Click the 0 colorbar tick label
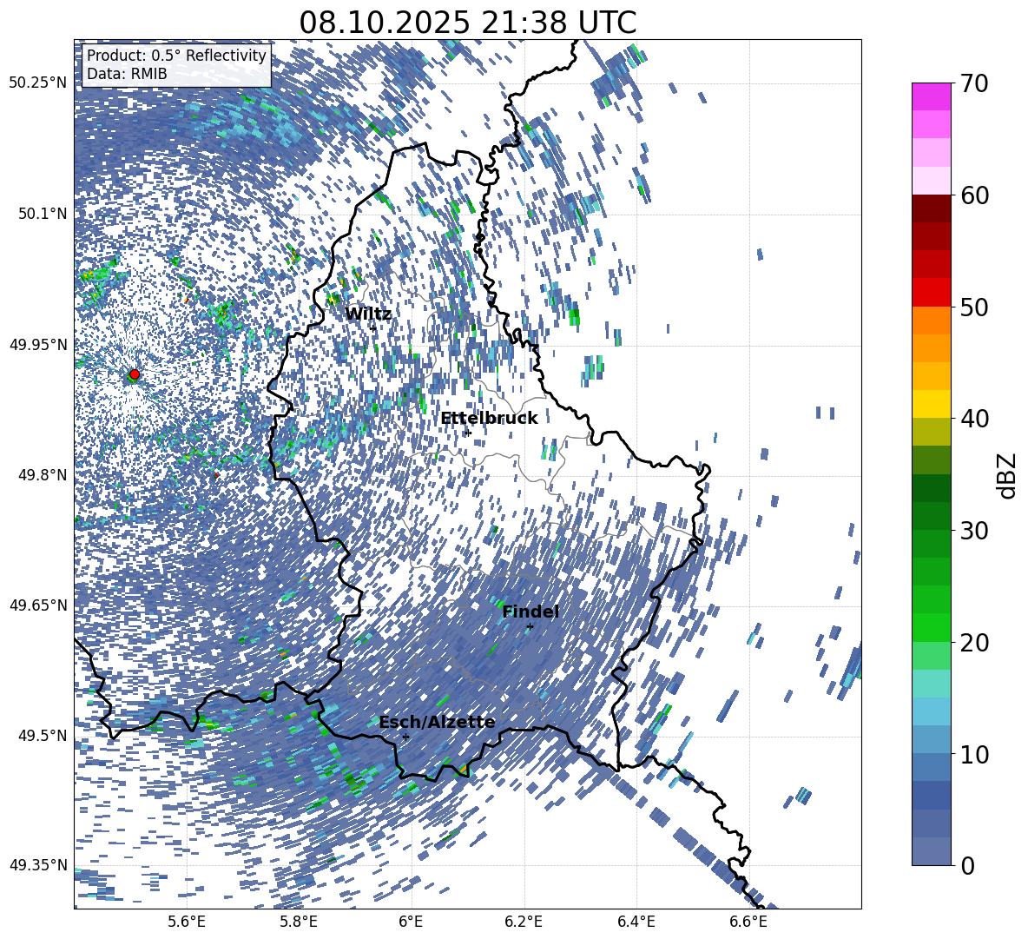Screen dimensions: 1028x939 click(x=966, y=865)
